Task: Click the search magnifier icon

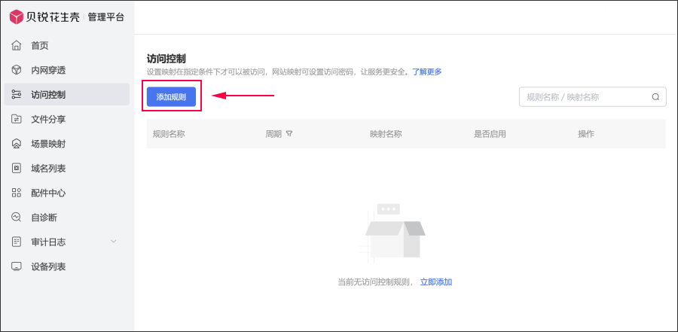Action: click(x=655, y=97)
